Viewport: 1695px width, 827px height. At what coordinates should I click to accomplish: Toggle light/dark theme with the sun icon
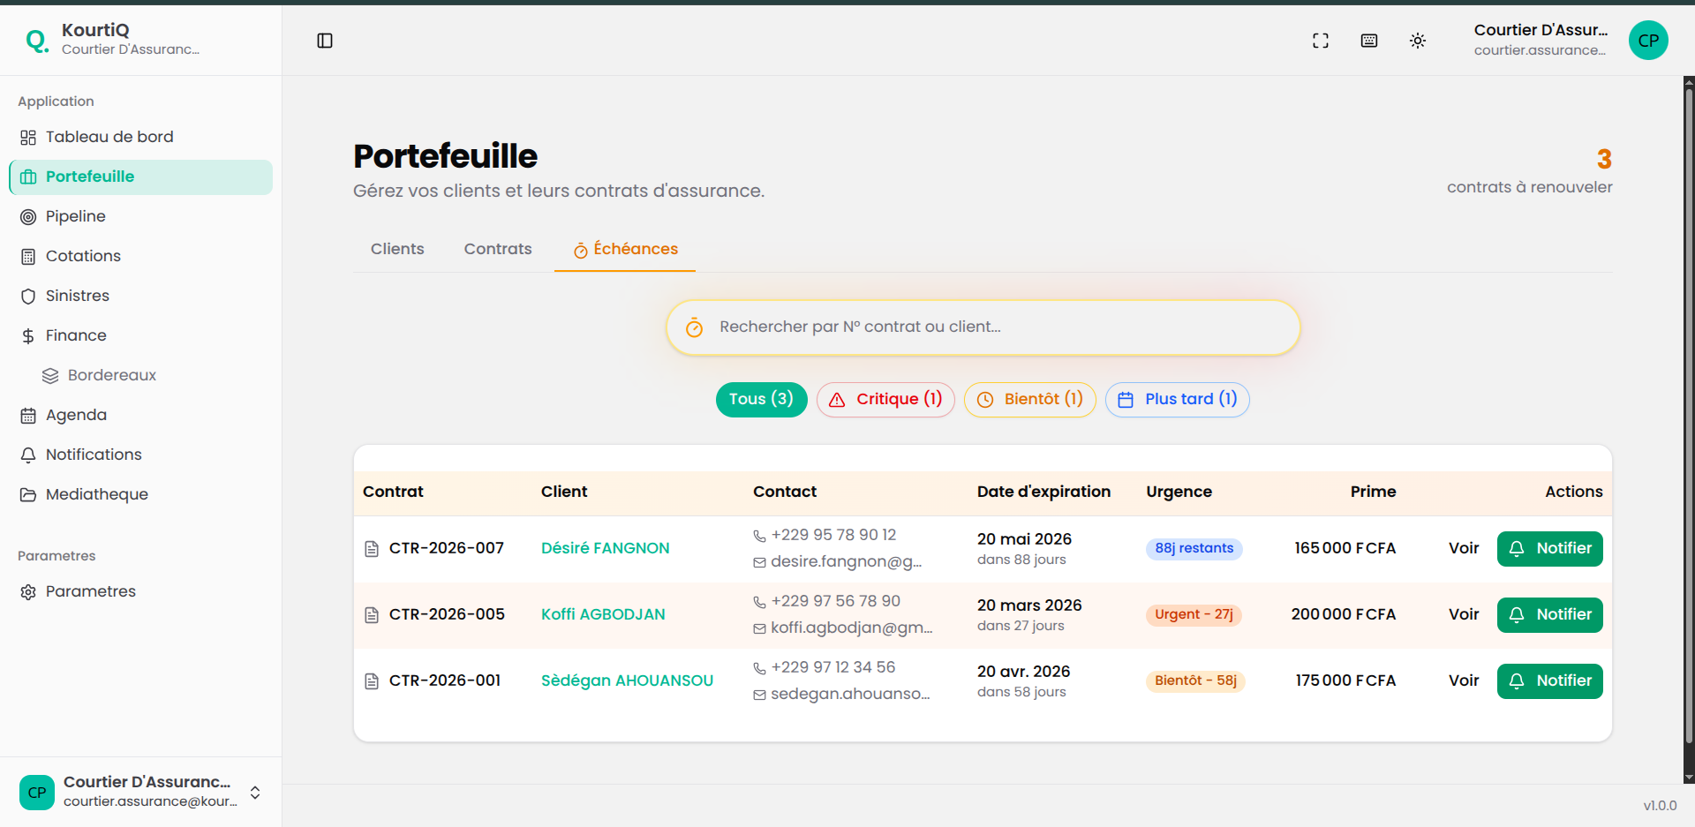[1418, 40]
